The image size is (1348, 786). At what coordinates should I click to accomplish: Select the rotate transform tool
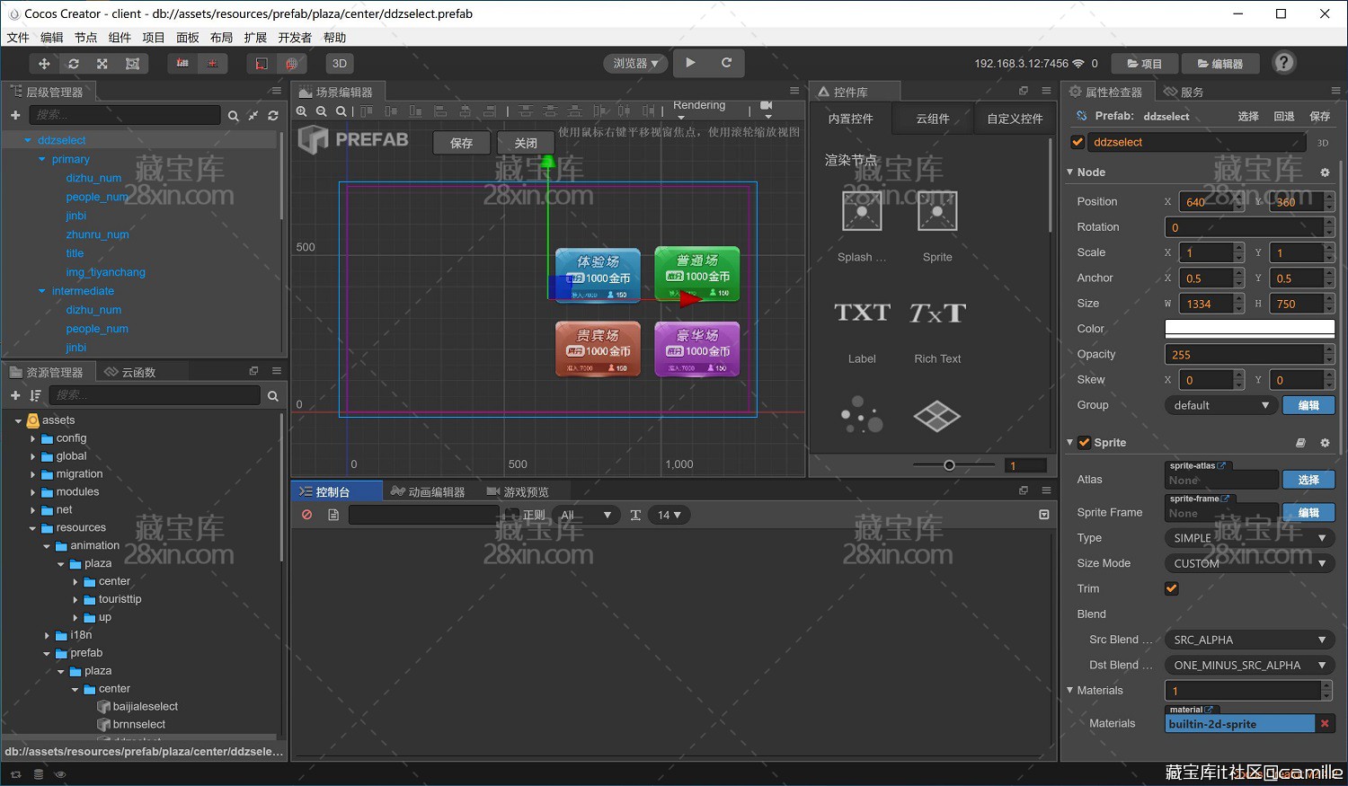(x=74, y=64)
